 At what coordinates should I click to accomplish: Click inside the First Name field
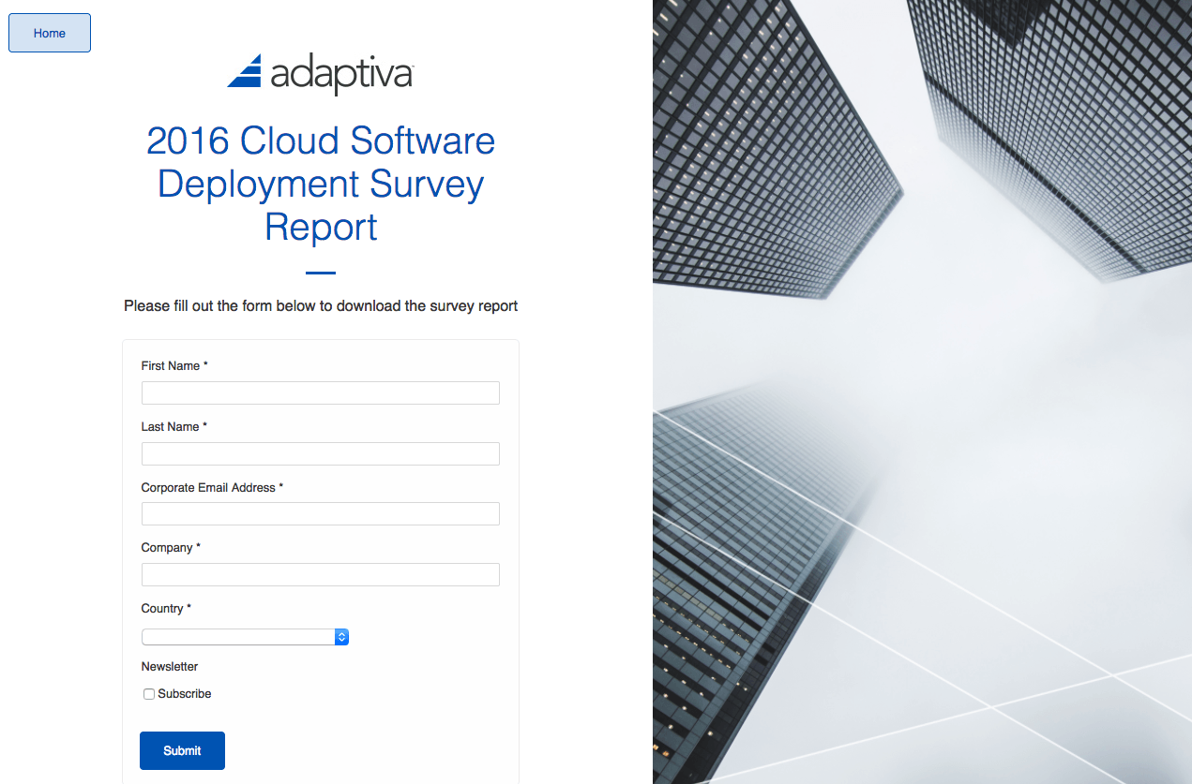[x=320, y=392]
